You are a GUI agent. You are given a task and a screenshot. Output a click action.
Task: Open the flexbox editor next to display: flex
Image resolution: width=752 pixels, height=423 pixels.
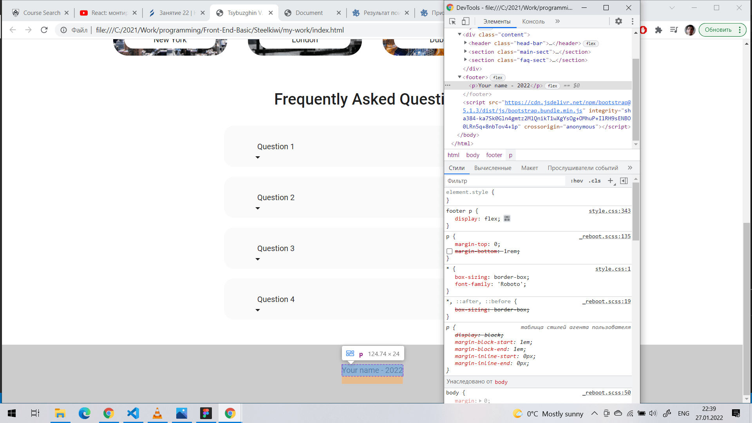point(507,218)
